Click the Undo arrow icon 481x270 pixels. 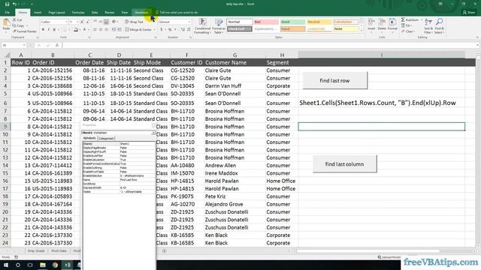coord(14,4)
